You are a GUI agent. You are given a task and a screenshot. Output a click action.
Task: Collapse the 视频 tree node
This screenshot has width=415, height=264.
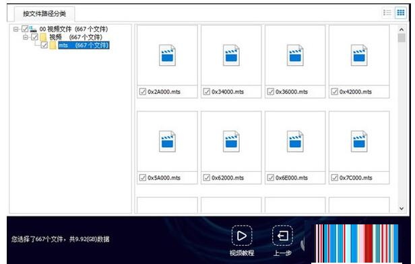point(26,37)
